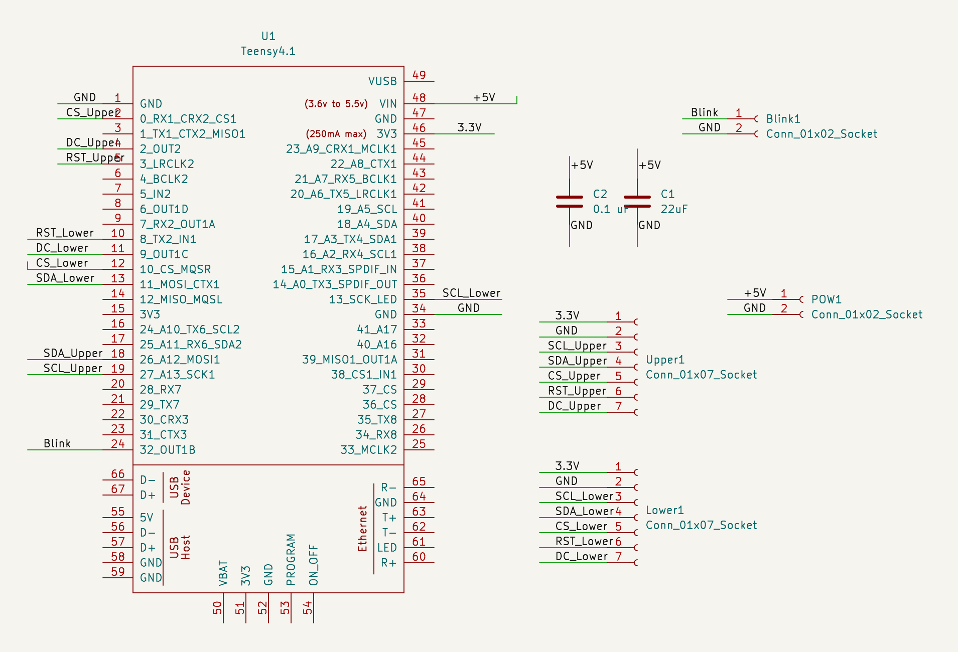Select RST_Lower label on Lower1 connector
The width and height of the screenshot is (958, 652).
coord(584,541)
